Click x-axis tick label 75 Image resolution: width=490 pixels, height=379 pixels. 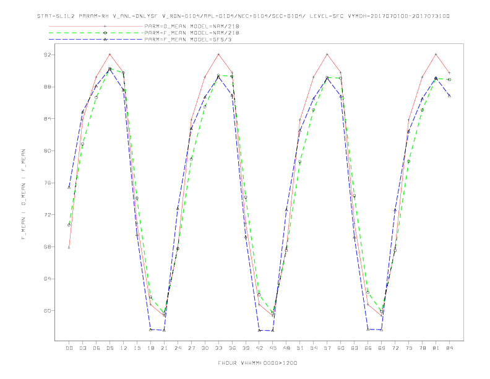point(409,348)
